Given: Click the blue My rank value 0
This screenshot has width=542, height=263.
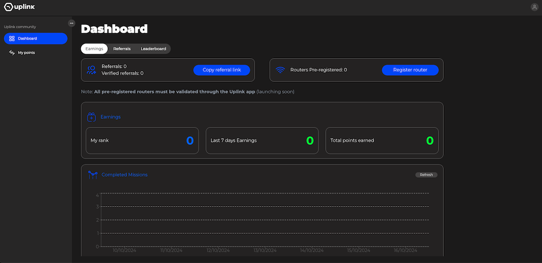Looking at the screenshot, I should point(190,140).
